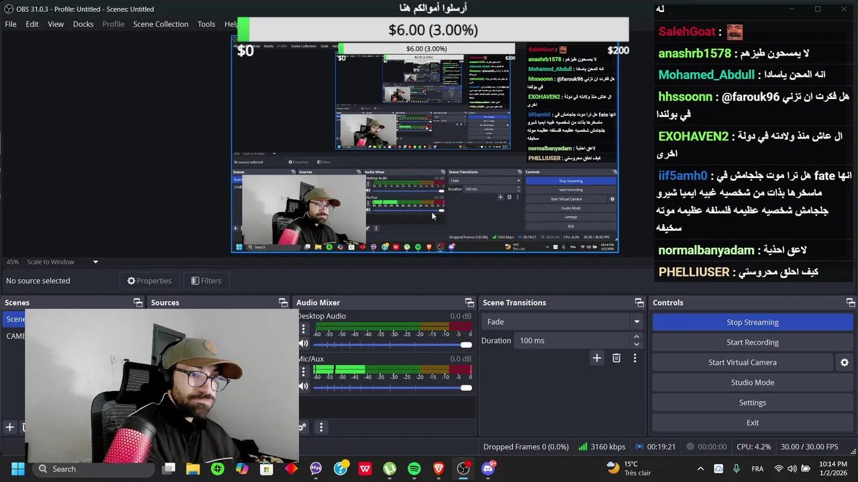Image resolution: width=858 pixels, height=482 pixels.
Task: Mute Mic/Aux speaker icon
Action: coord(304,386)
